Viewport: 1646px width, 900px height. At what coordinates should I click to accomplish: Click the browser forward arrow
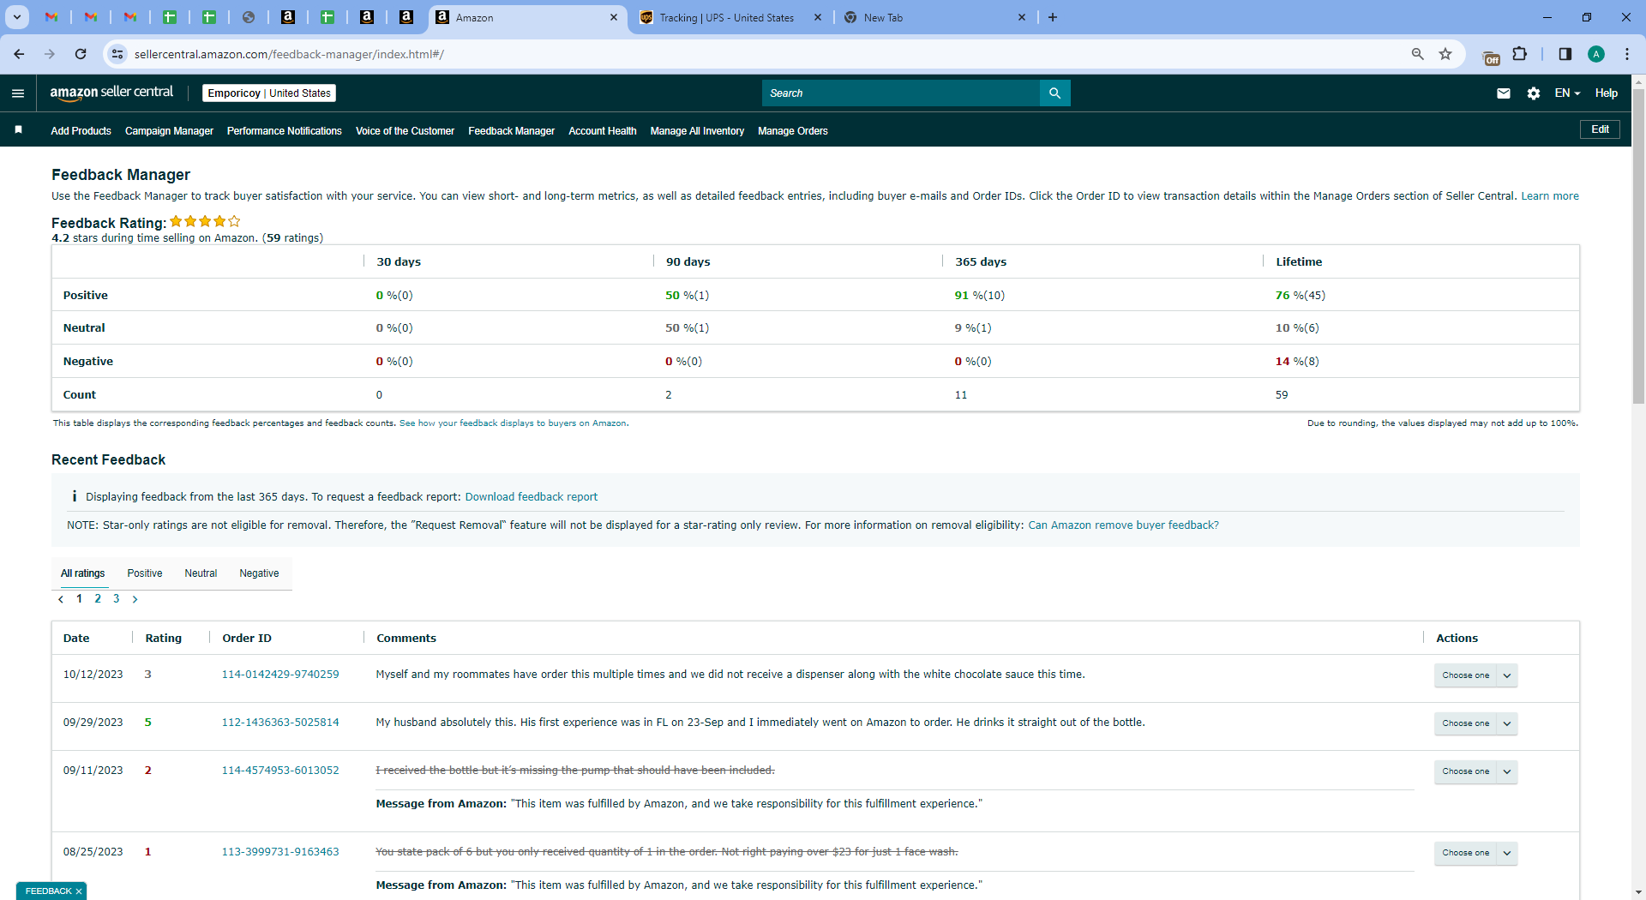50,54
